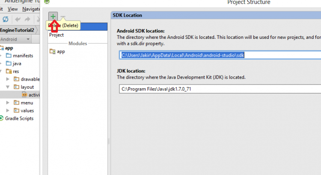Click the minus delete module button
Viewport: 321px width, 175px height.
coord(63,17)
